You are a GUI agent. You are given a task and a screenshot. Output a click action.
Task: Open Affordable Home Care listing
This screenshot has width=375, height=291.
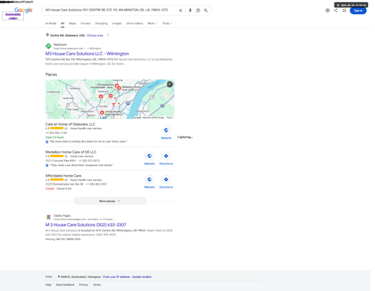click(x=63, y=176)
